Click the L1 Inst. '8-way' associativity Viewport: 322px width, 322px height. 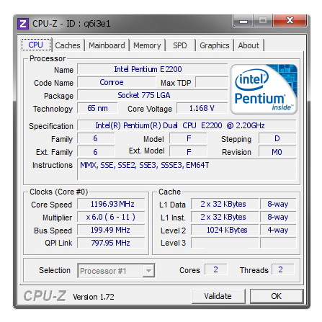(x=278, y=217)
